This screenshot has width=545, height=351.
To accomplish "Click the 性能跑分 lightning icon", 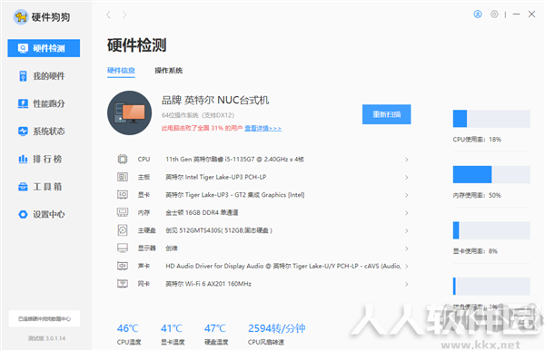I will 23,103.
